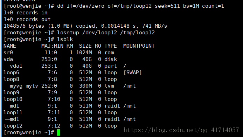Click the losetup /dev/loop12 command
This screenshot has width=243, height=137.
106,33
